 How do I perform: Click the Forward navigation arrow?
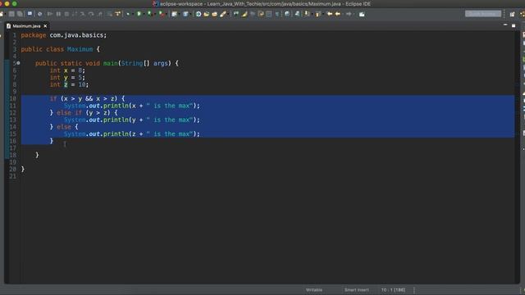pos(349,14)
